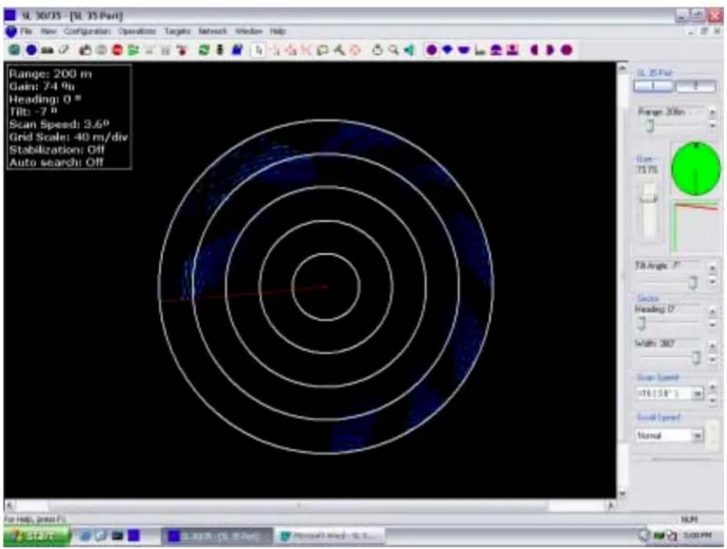Click the speech bubble toolbar icon

pyautogui.click(x=322, y=49)
